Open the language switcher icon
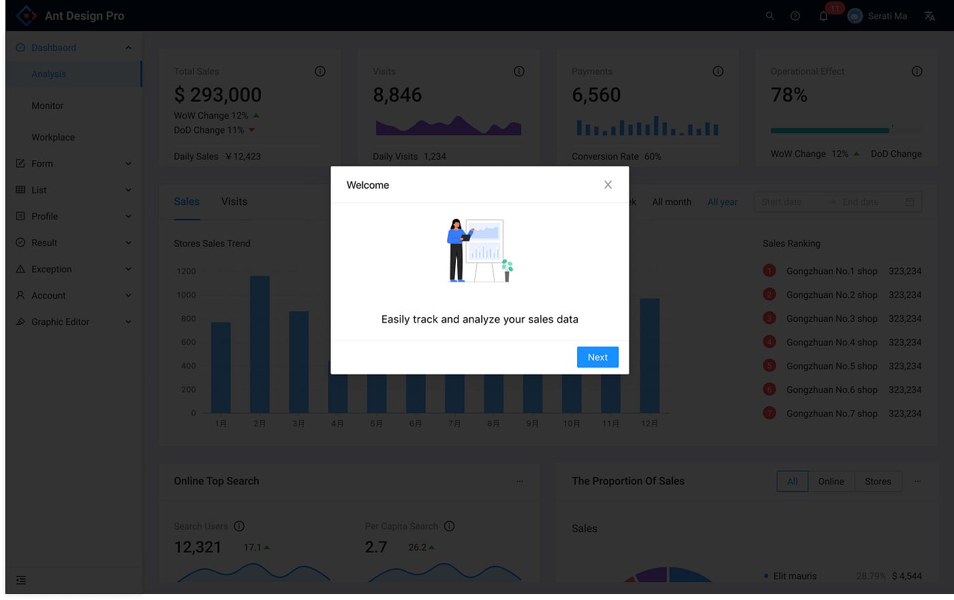Viewport: 954px width, 600px height. 929,15
